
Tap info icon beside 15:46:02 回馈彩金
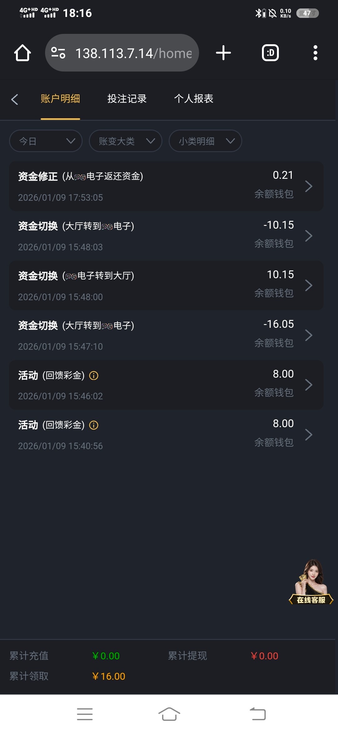click(x=94, y=375)
